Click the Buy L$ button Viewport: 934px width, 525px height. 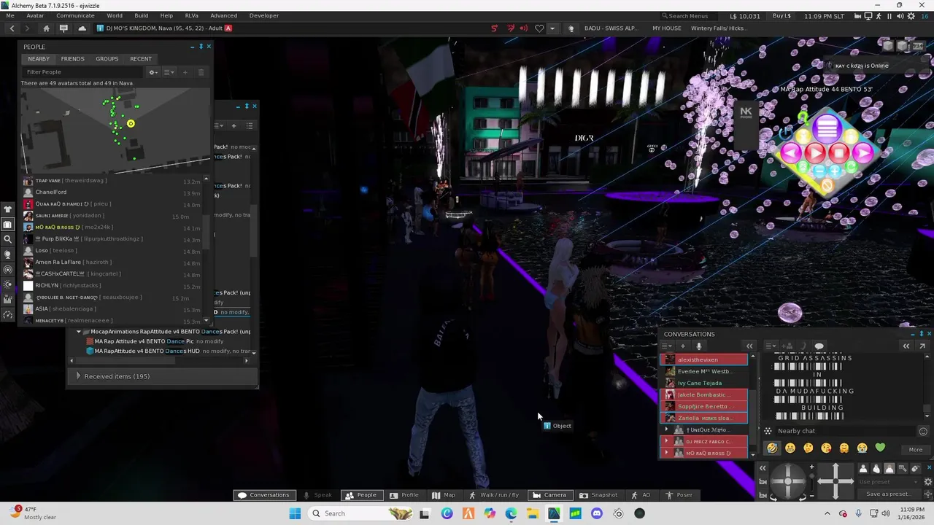(x=781, y=16)
